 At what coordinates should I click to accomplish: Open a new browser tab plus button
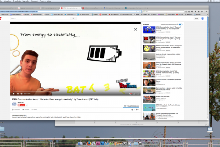[x=147, y=8]
